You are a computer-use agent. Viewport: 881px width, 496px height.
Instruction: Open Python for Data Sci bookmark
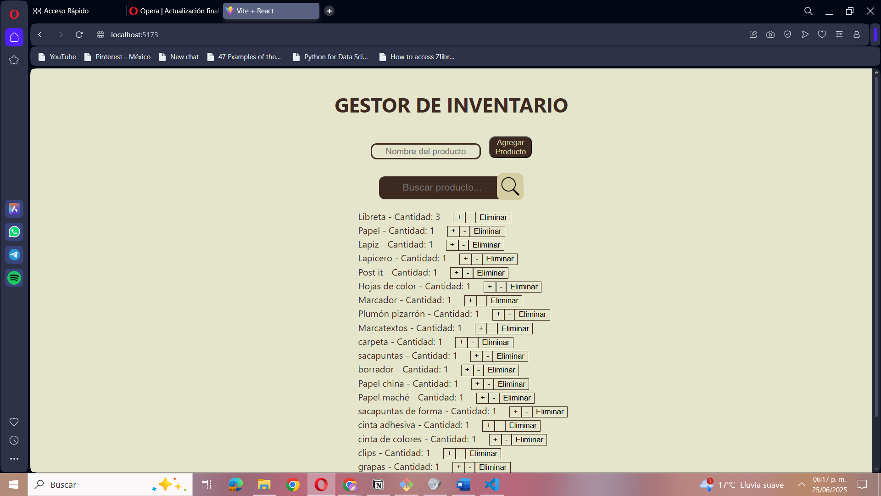coord(330,57)
